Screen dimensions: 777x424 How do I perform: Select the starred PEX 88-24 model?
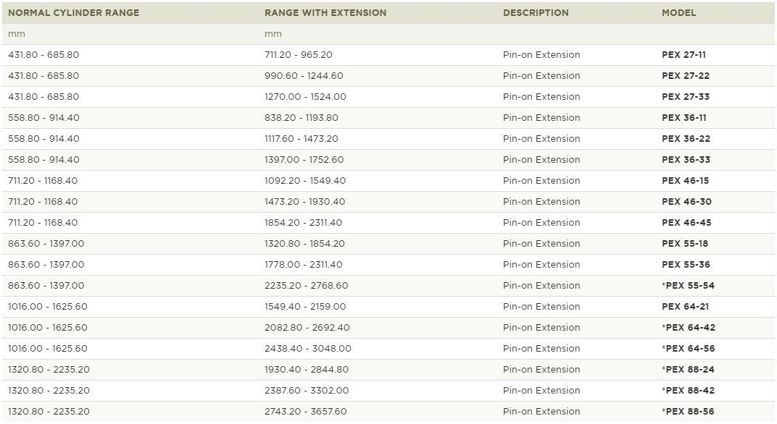pos(688,370)
